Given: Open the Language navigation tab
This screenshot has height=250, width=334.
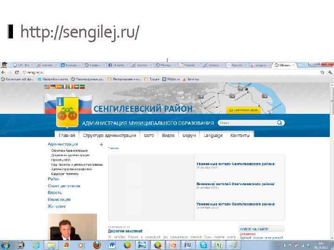Looking at the screenshot, I should [x=213, y=135].
